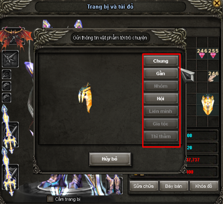Select the pink gem numbered 246
The width and height of the screenshot is (223, 204).
pos(202,53)
